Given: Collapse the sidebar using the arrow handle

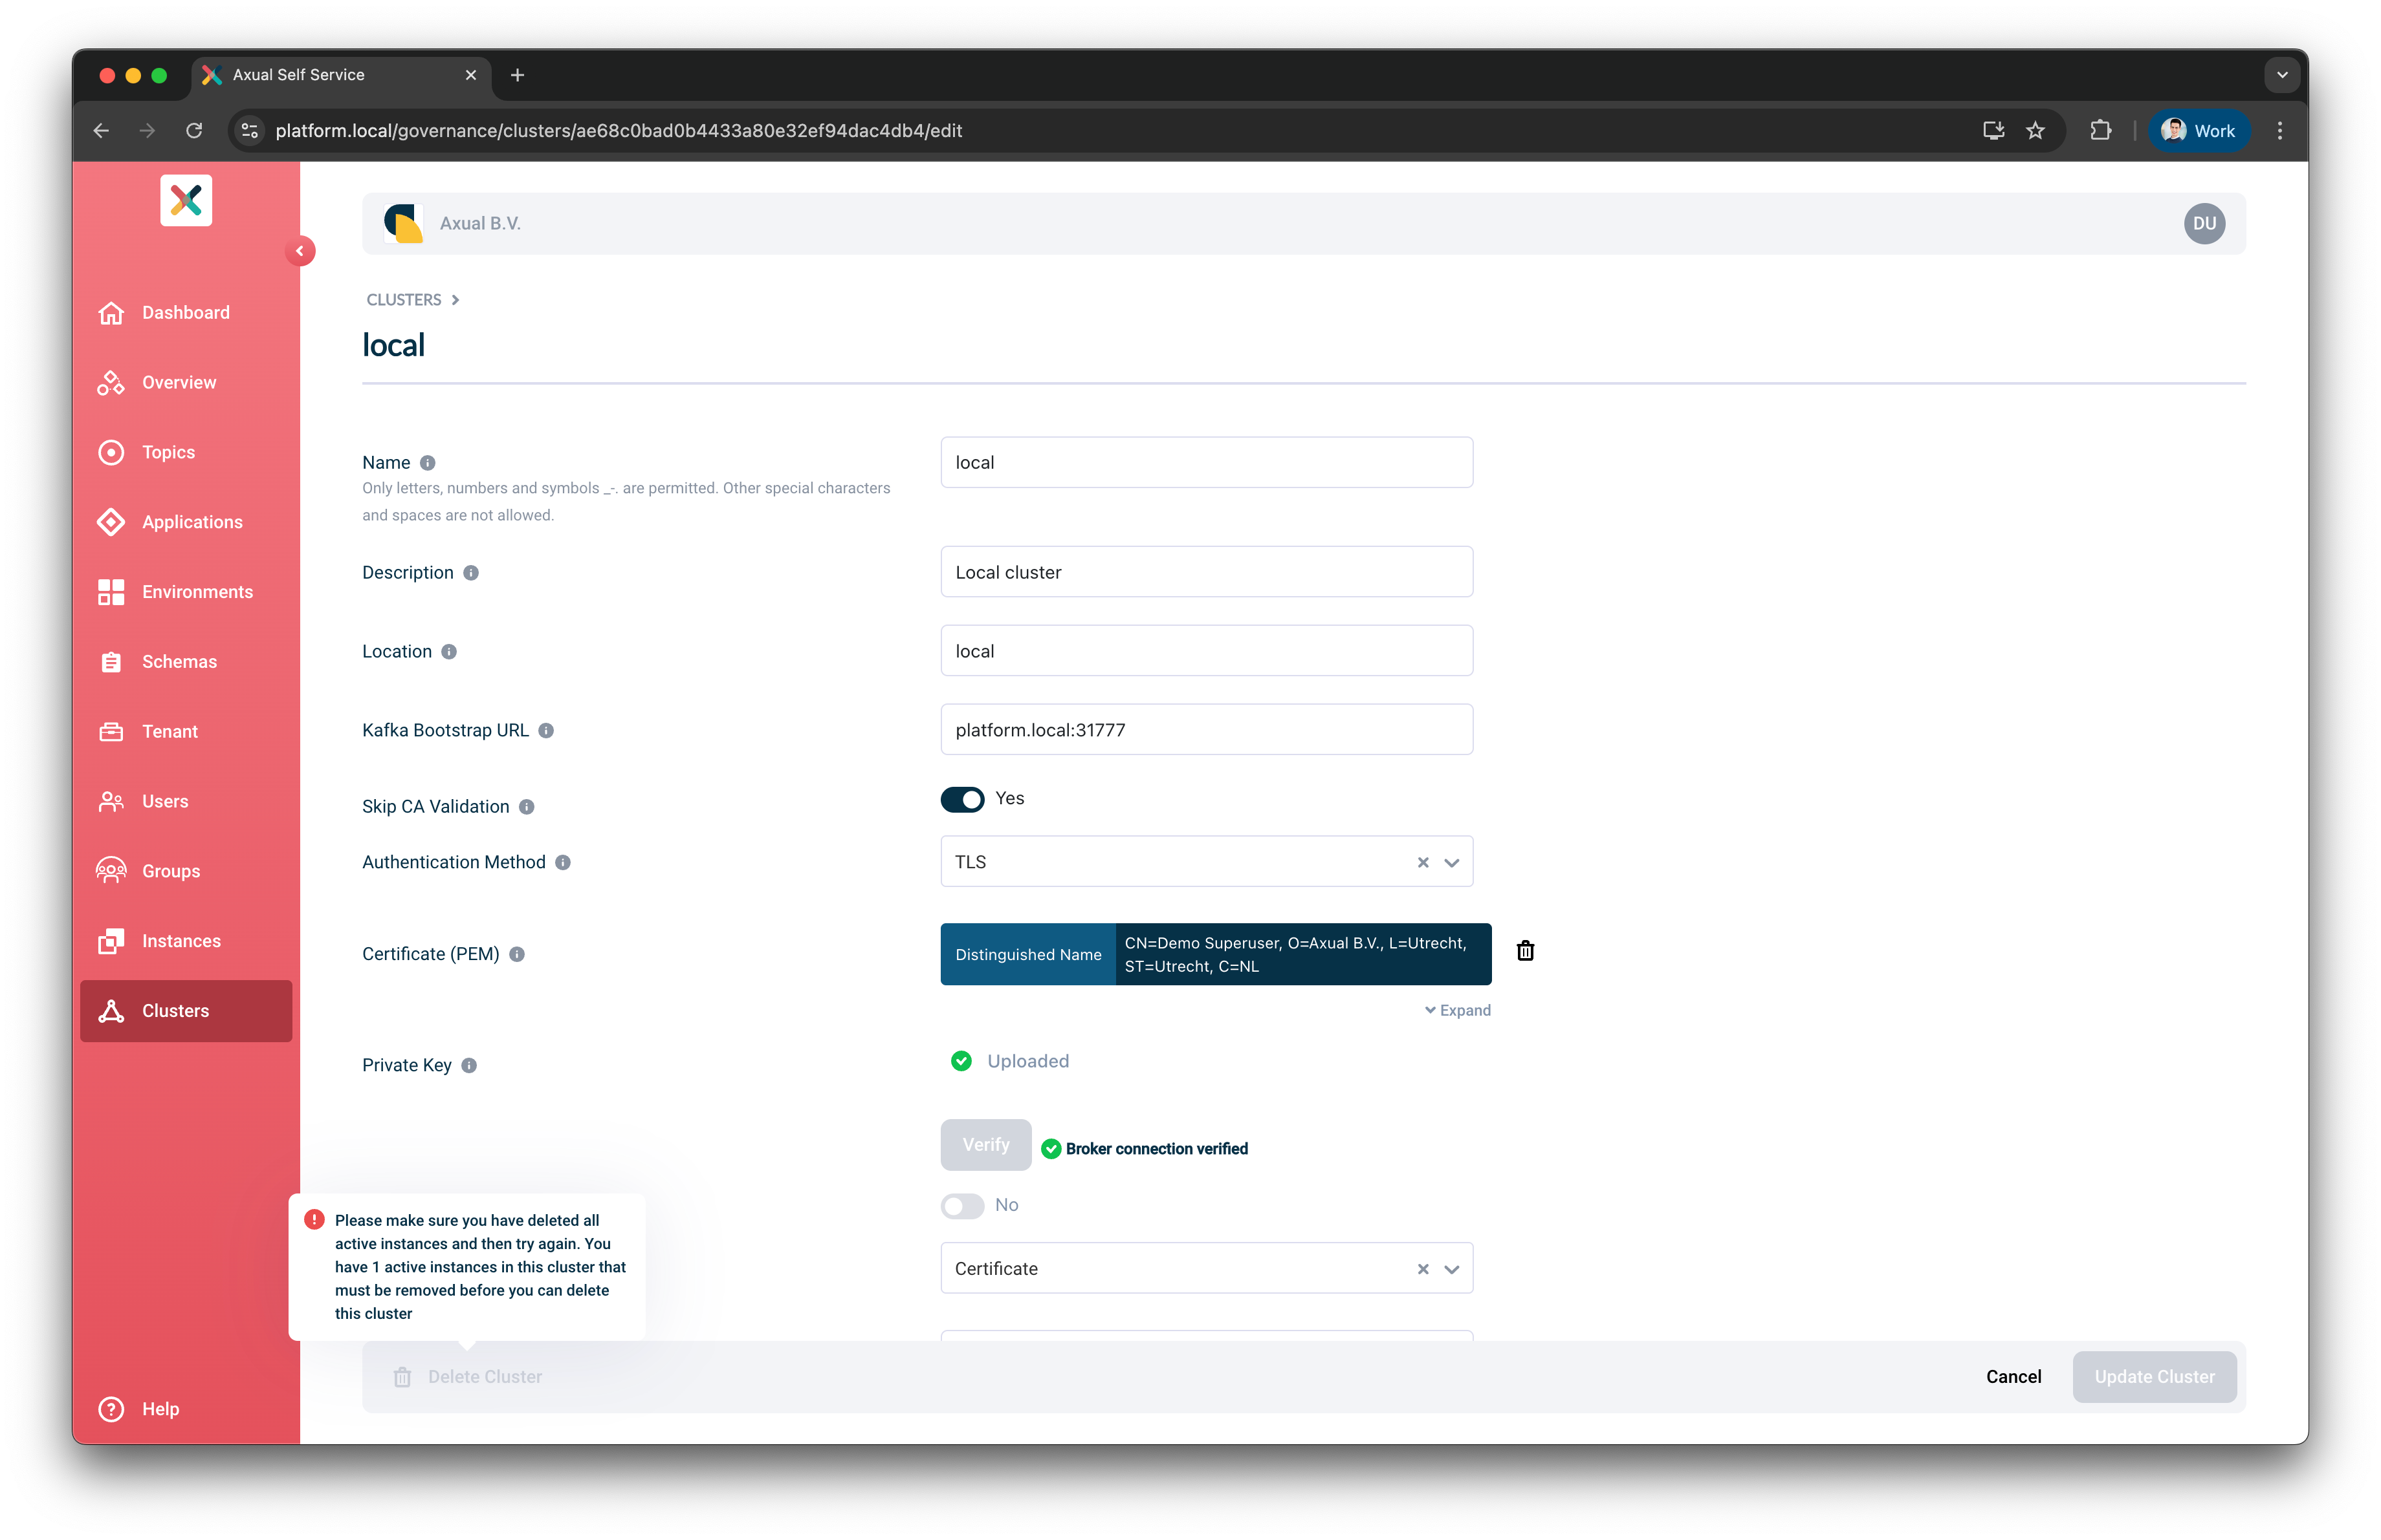Looking at the screenshot, I should point(301,251).
